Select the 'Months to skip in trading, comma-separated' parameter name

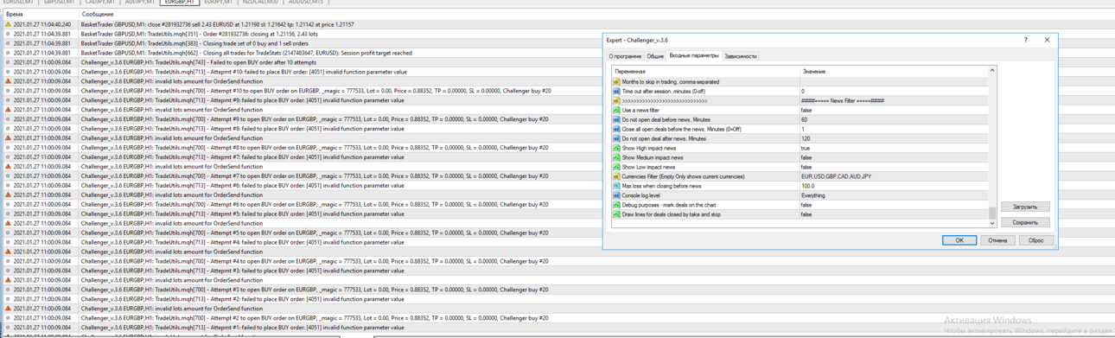pyautogui.click(x=671, y=82)
